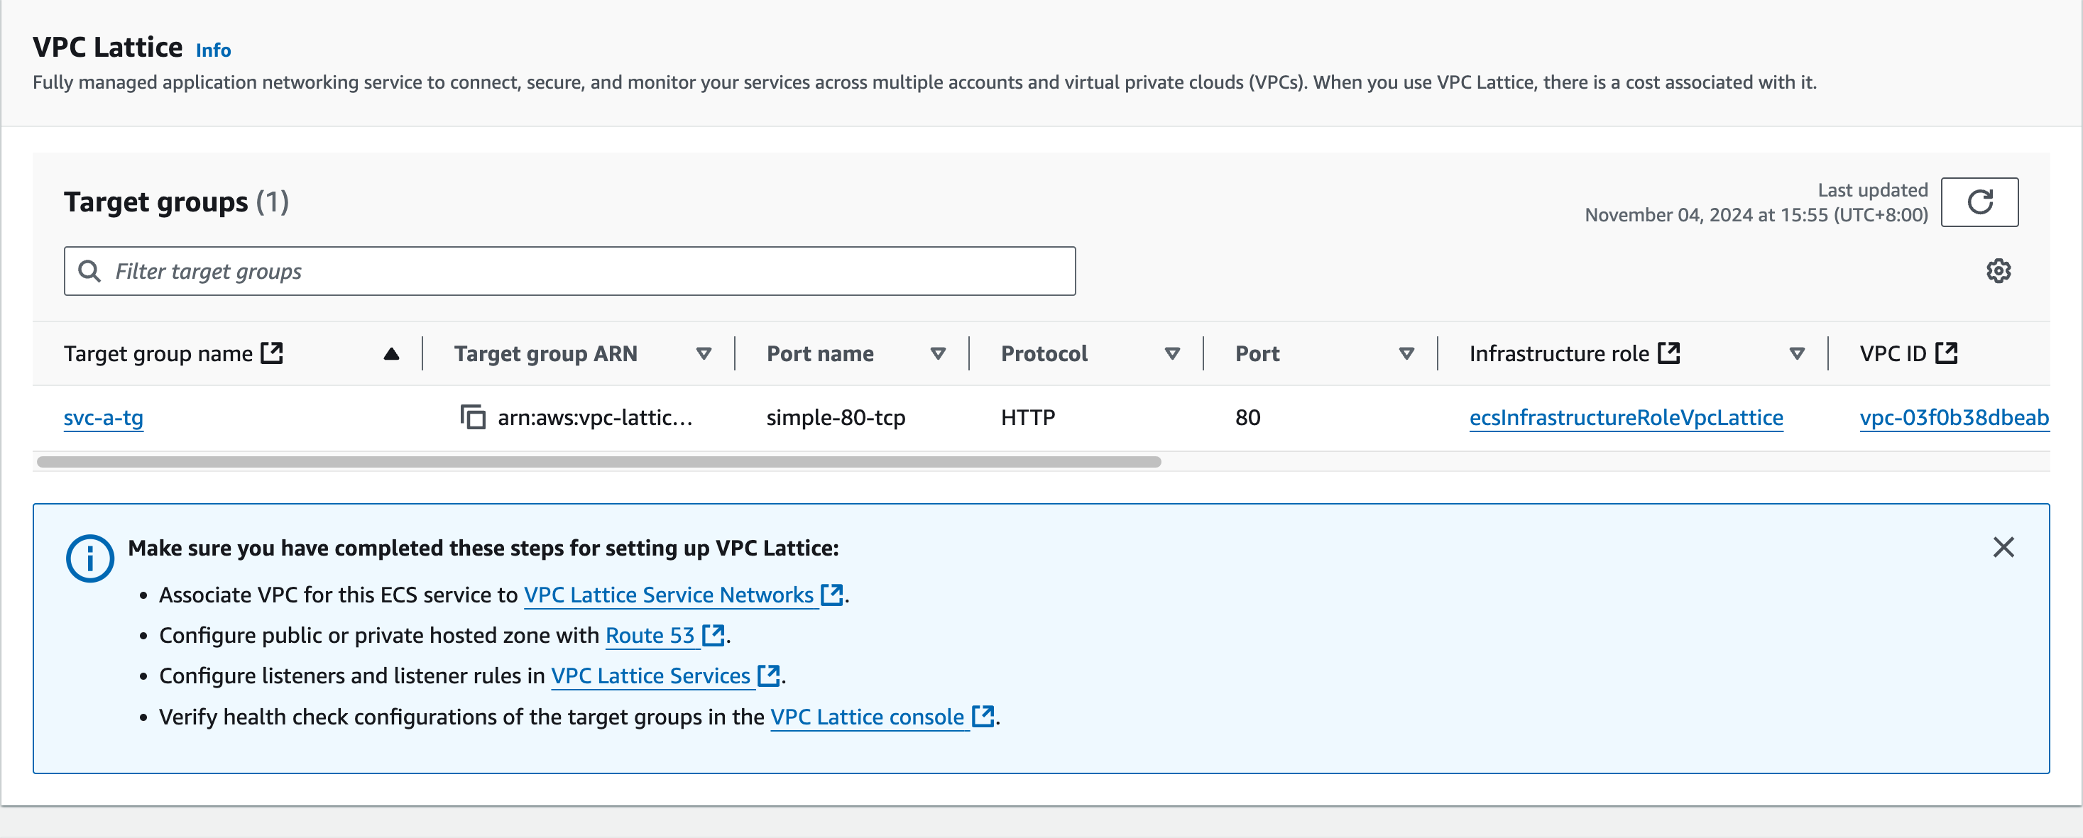Click the refresh target groups button

point(1979,202)
